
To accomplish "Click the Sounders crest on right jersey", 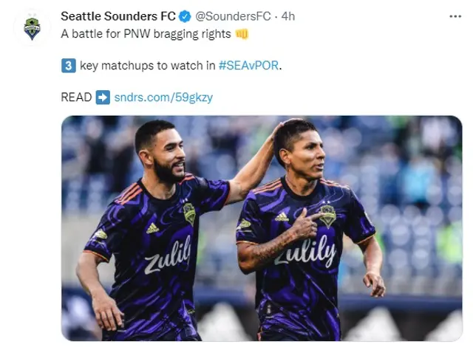I will click(x=328, y=216).
